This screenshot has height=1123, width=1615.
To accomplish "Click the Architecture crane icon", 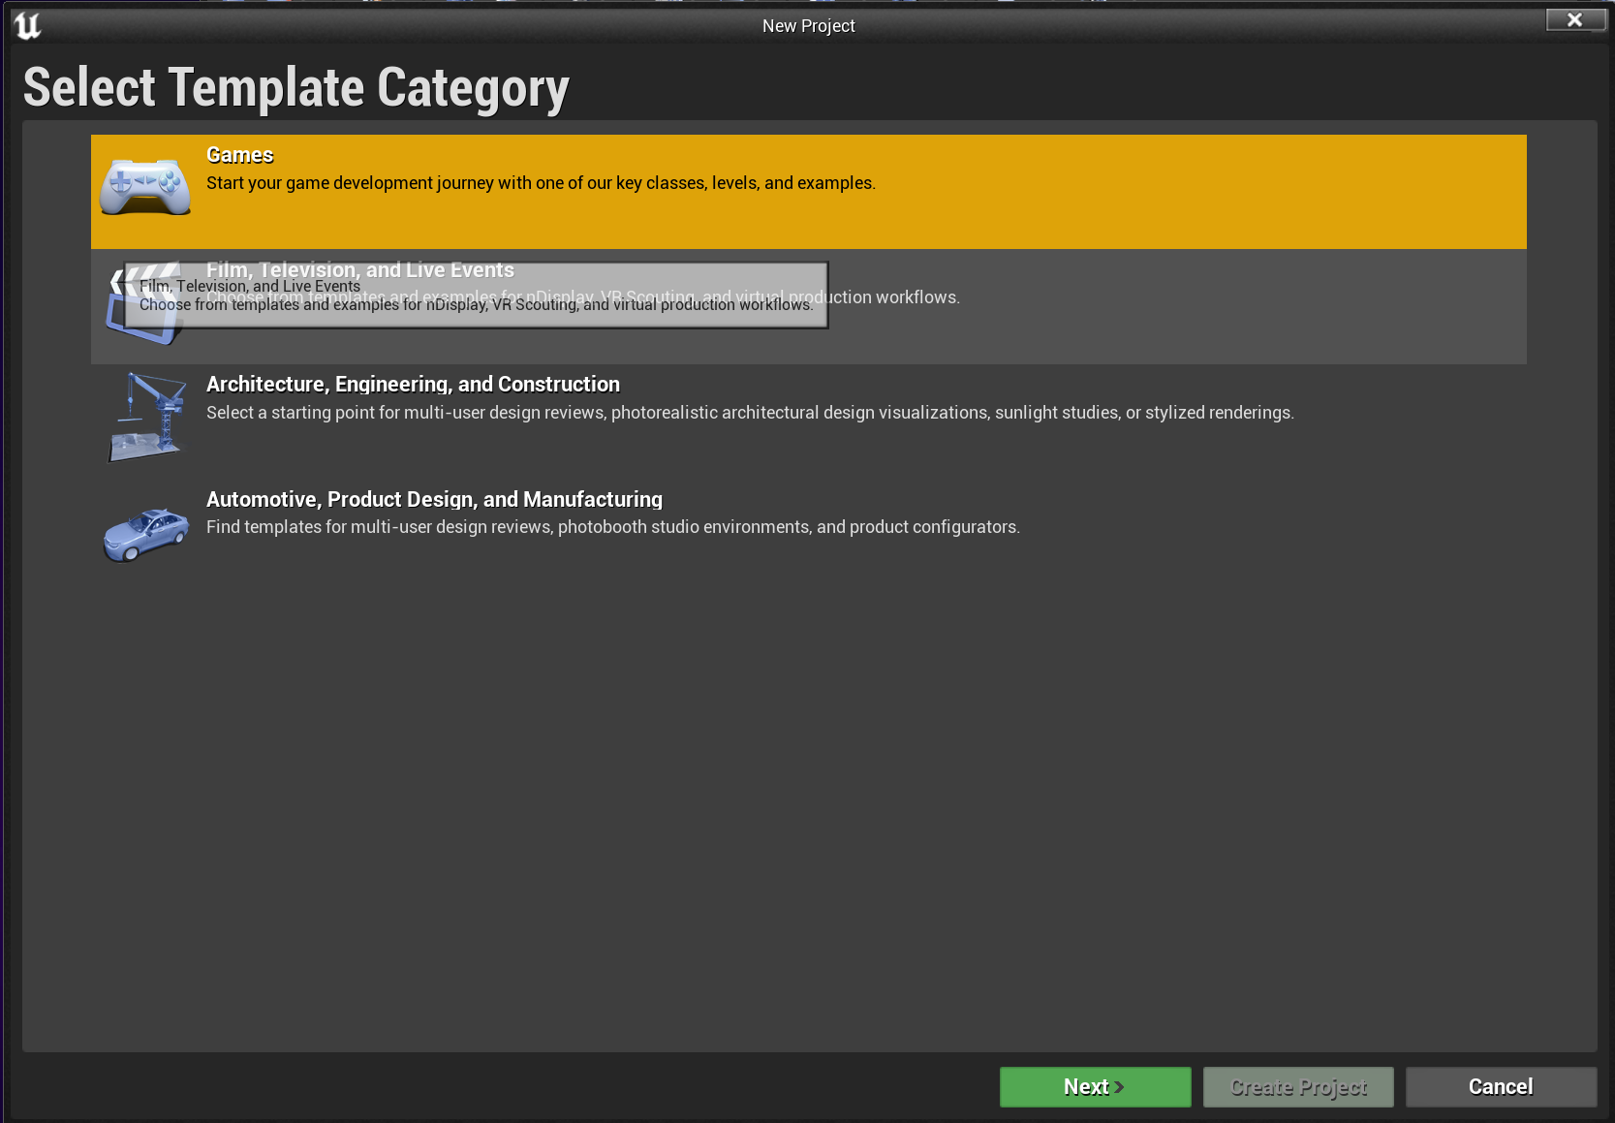I will 146,417.
